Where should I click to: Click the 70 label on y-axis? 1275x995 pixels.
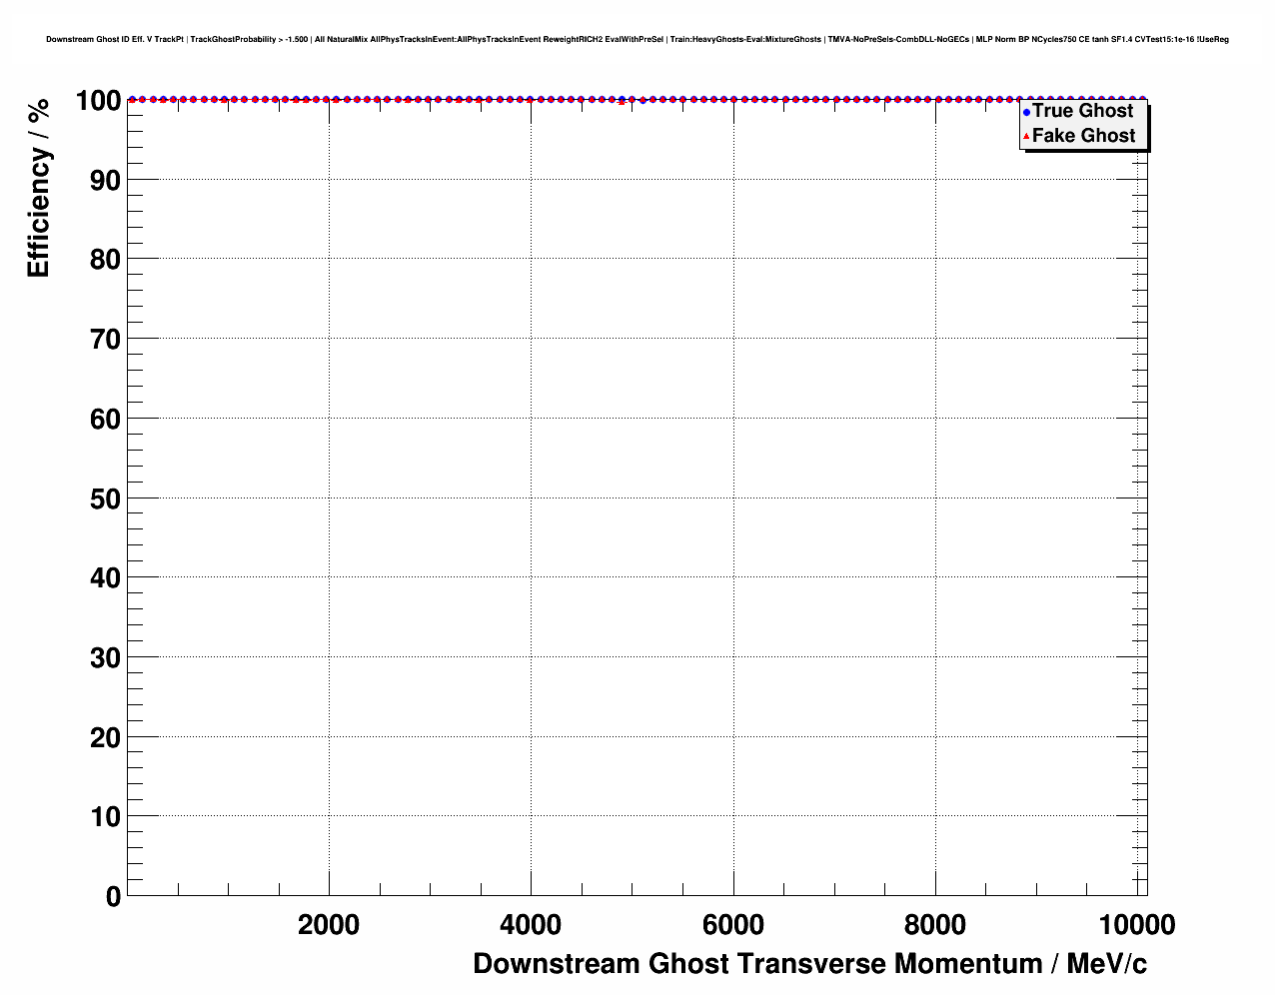(105, 340)
